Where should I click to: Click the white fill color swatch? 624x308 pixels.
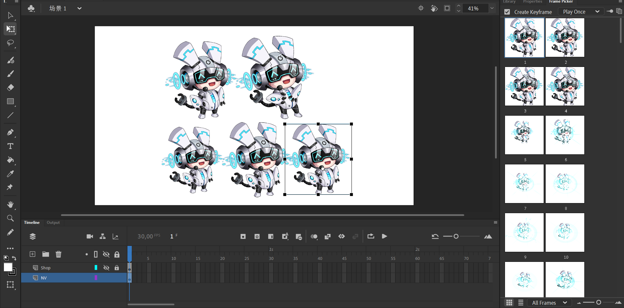[8, 267]
